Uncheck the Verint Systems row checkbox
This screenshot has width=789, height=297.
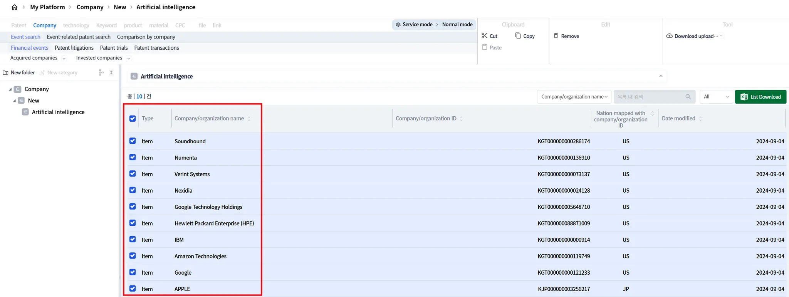133,174
